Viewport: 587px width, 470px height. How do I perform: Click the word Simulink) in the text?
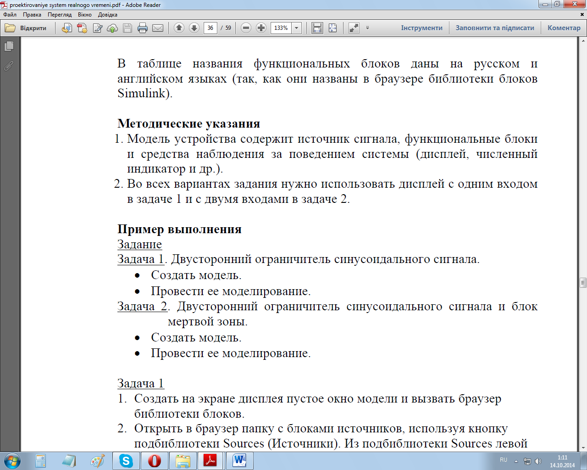click(x=145, y=93)
